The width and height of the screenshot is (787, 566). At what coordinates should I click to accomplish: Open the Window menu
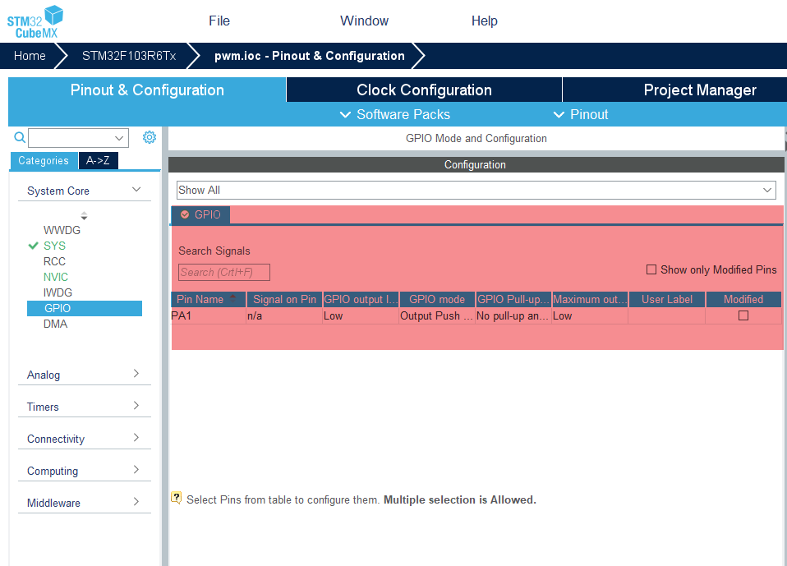pos(365,21)
